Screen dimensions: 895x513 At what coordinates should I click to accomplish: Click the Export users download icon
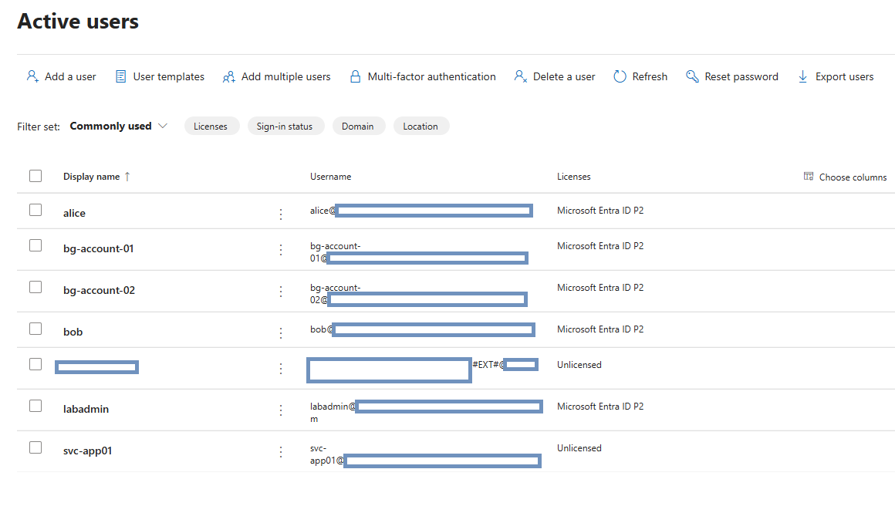802,76
